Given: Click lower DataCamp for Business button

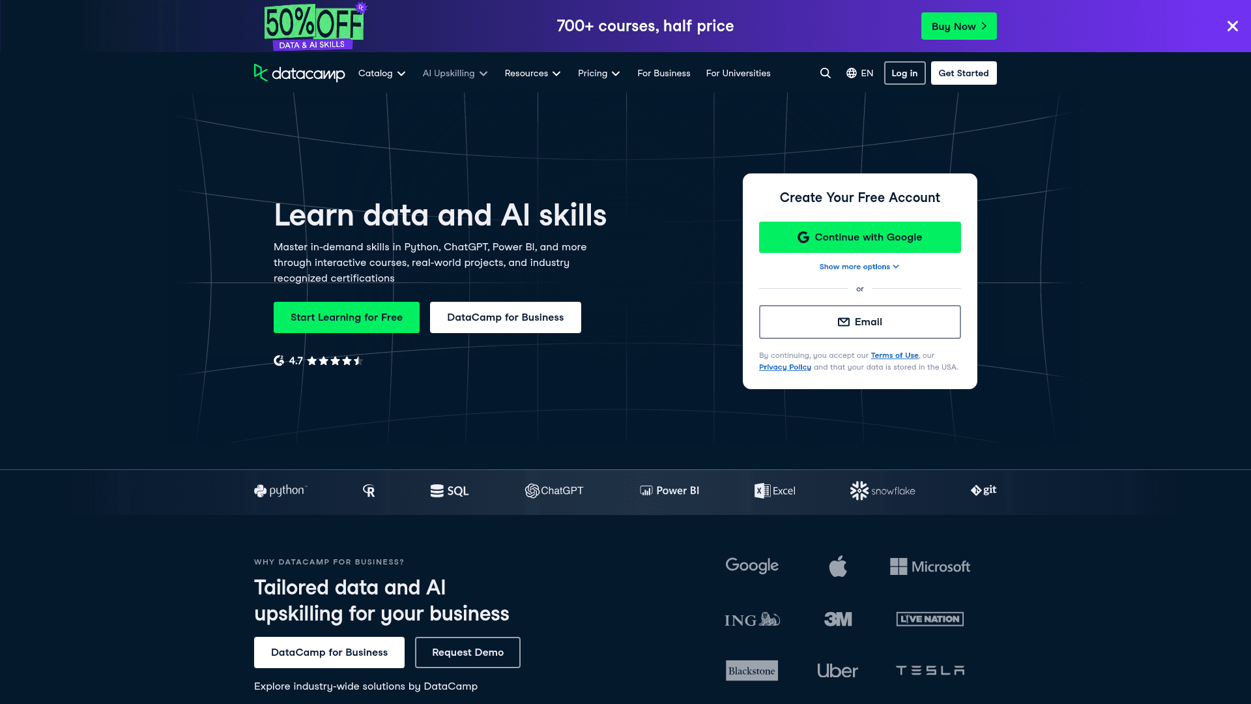Looking at the screenshot, I should point(329,653).
